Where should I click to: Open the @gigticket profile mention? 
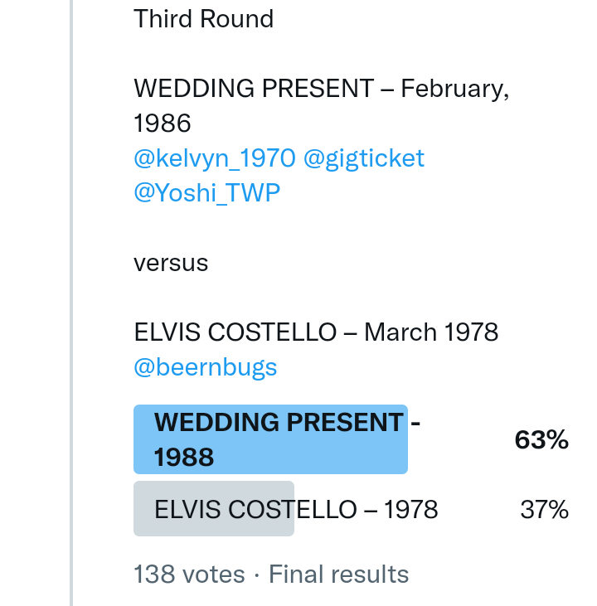tap(363, 158)
